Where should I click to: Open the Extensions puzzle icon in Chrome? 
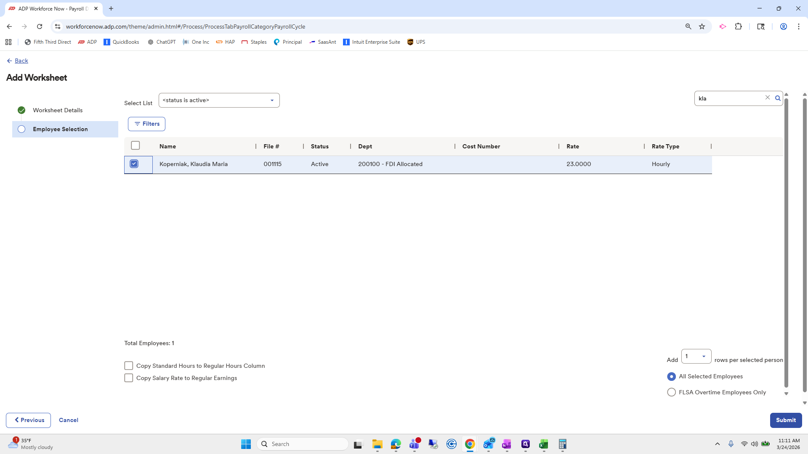point(738,26)
